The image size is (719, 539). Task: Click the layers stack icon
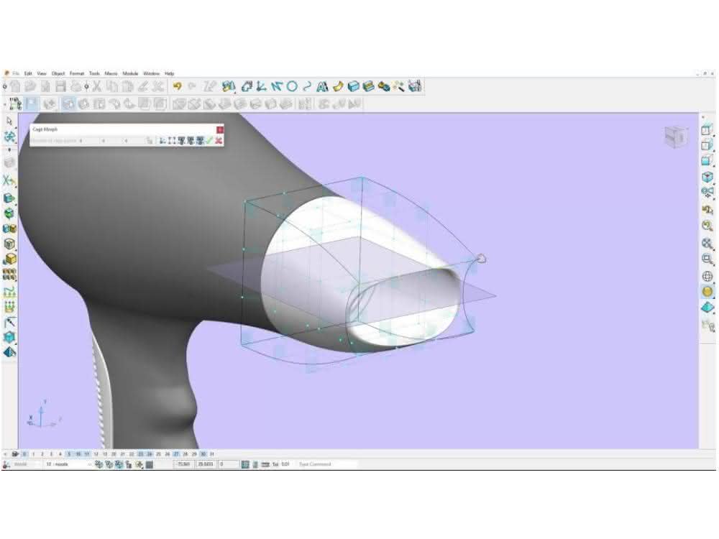[x=15, y=454]
